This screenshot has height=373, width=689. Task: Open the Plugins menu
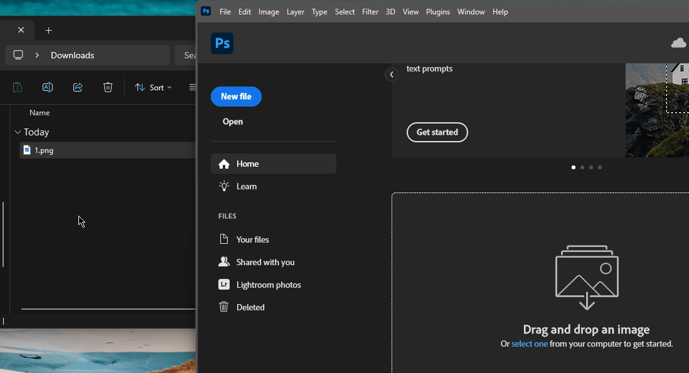click(x=437, y=12)
